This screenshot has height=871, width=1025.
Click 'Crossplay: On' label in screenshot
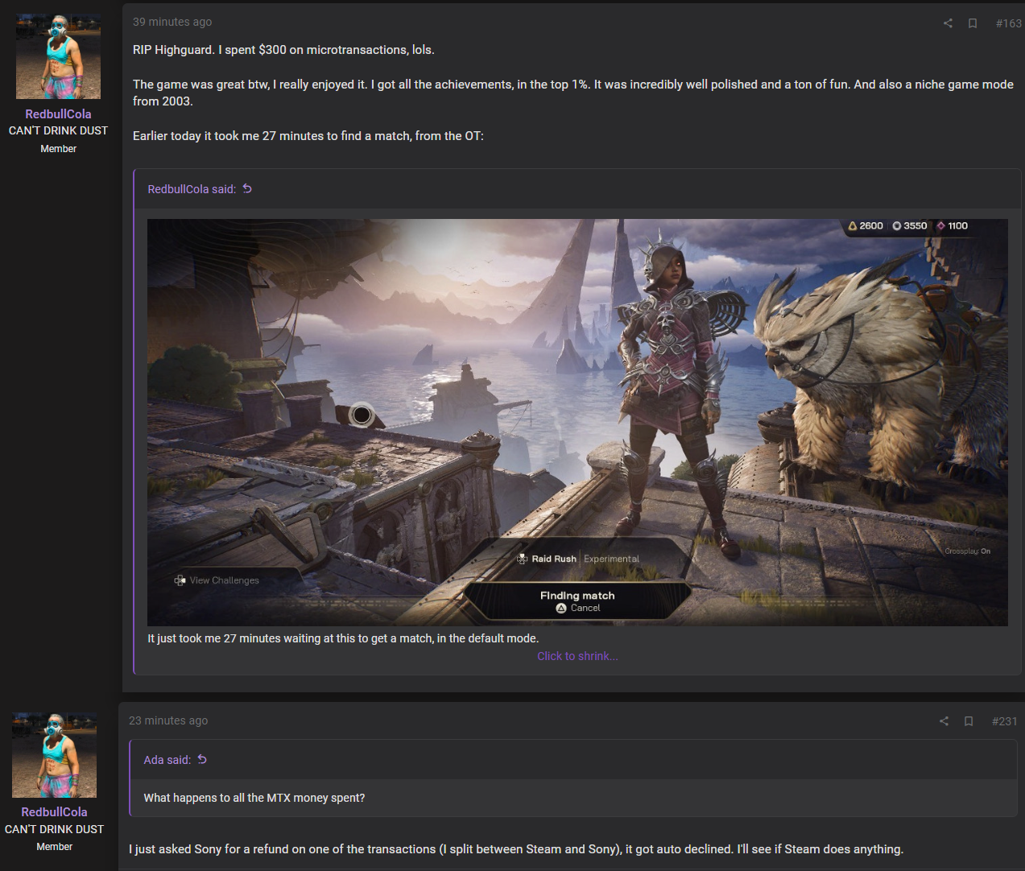[x=968, y=551]
